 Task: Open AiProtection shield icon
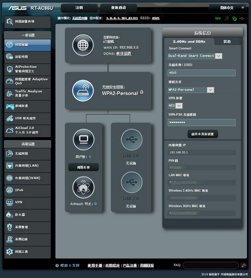coord(10,69)
